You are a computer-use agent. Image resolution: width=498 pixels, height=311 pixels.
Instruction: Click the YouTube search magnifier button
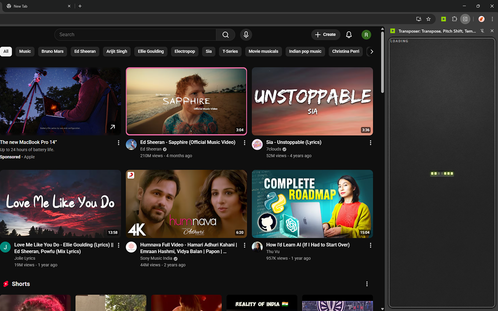226,35
